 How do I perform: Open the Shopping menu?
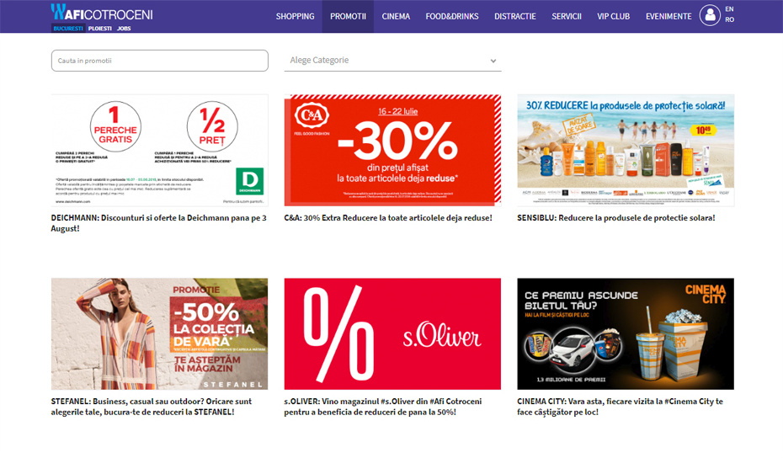(295, 16)
